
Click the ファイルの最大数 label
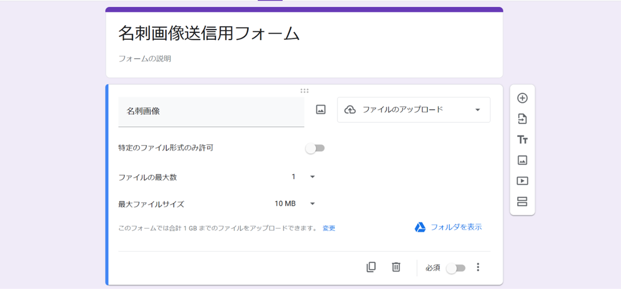pos(147,177)
